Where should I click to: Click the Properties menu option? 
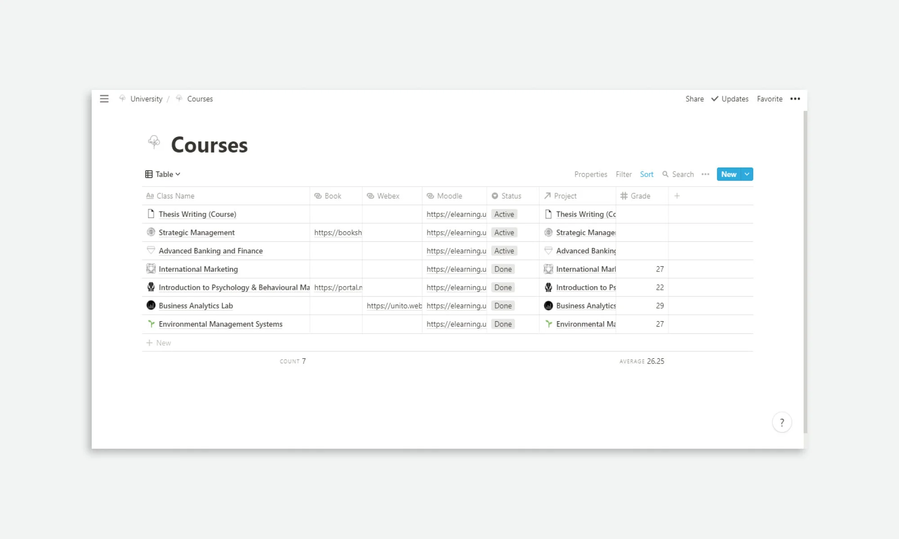click(x=590, y=174)
